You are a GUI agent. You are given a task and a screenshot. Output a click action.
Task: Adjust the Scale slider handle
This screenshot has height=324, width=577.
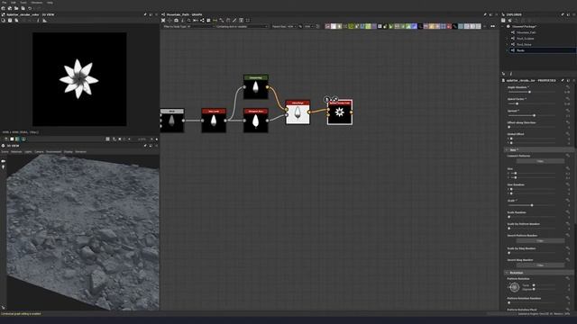tap(532, 205)
